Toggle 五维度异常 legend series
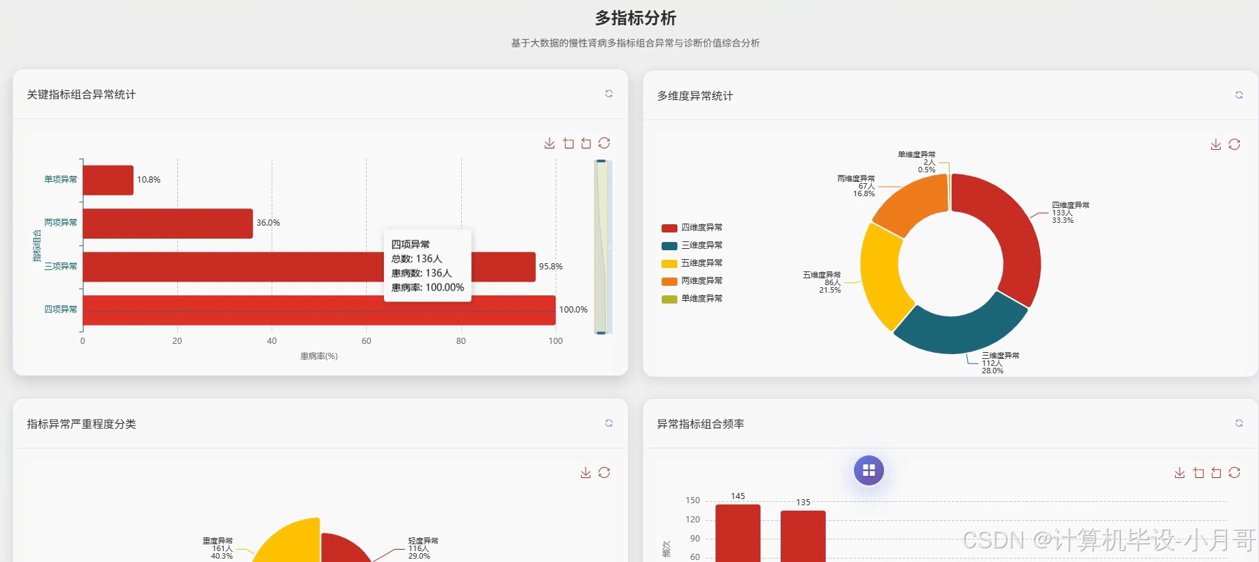The width and height of the screenshot is (1259, 562). pos(692,263)
